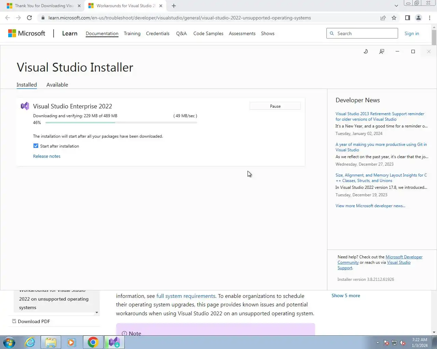The width and height of the screenshot is (437, 349).
Task: Click Sign in link
Action: 412,33
